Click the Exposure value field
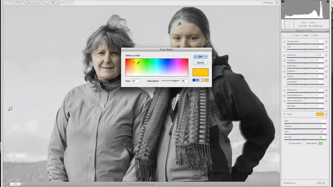Image resolution: width=333 pixels, height=187 pixels. [x=319, y=55]
